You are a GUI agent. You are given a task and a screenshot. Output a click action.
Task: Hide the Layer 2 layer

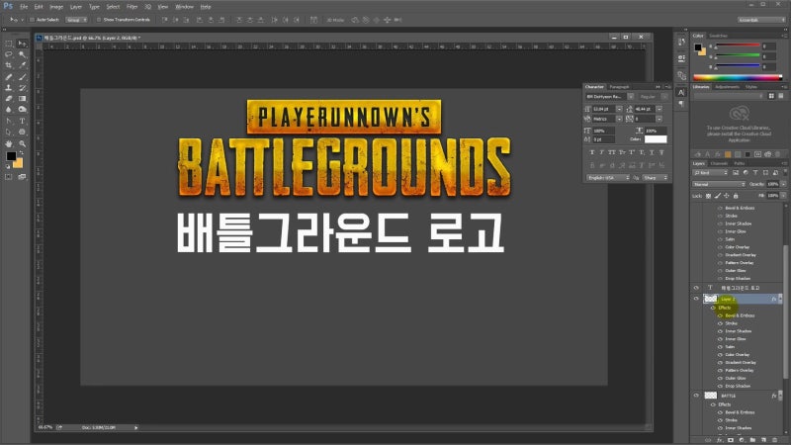(x=696, y=299)
